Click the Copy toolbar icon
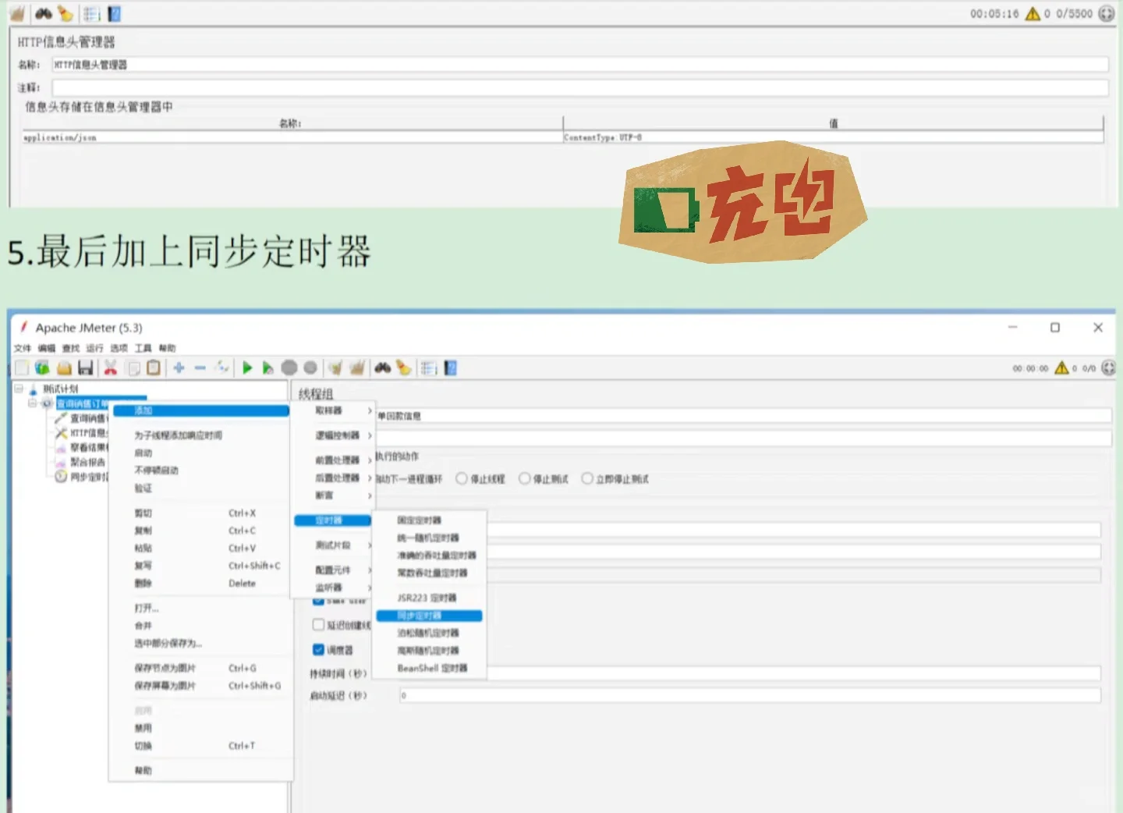Screen dimensions: 1123x813 133,367
